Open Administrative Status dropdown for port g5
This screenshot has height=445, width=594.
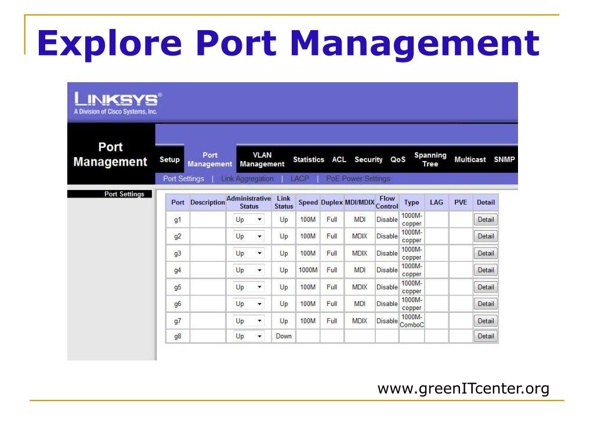pos(248,287)
